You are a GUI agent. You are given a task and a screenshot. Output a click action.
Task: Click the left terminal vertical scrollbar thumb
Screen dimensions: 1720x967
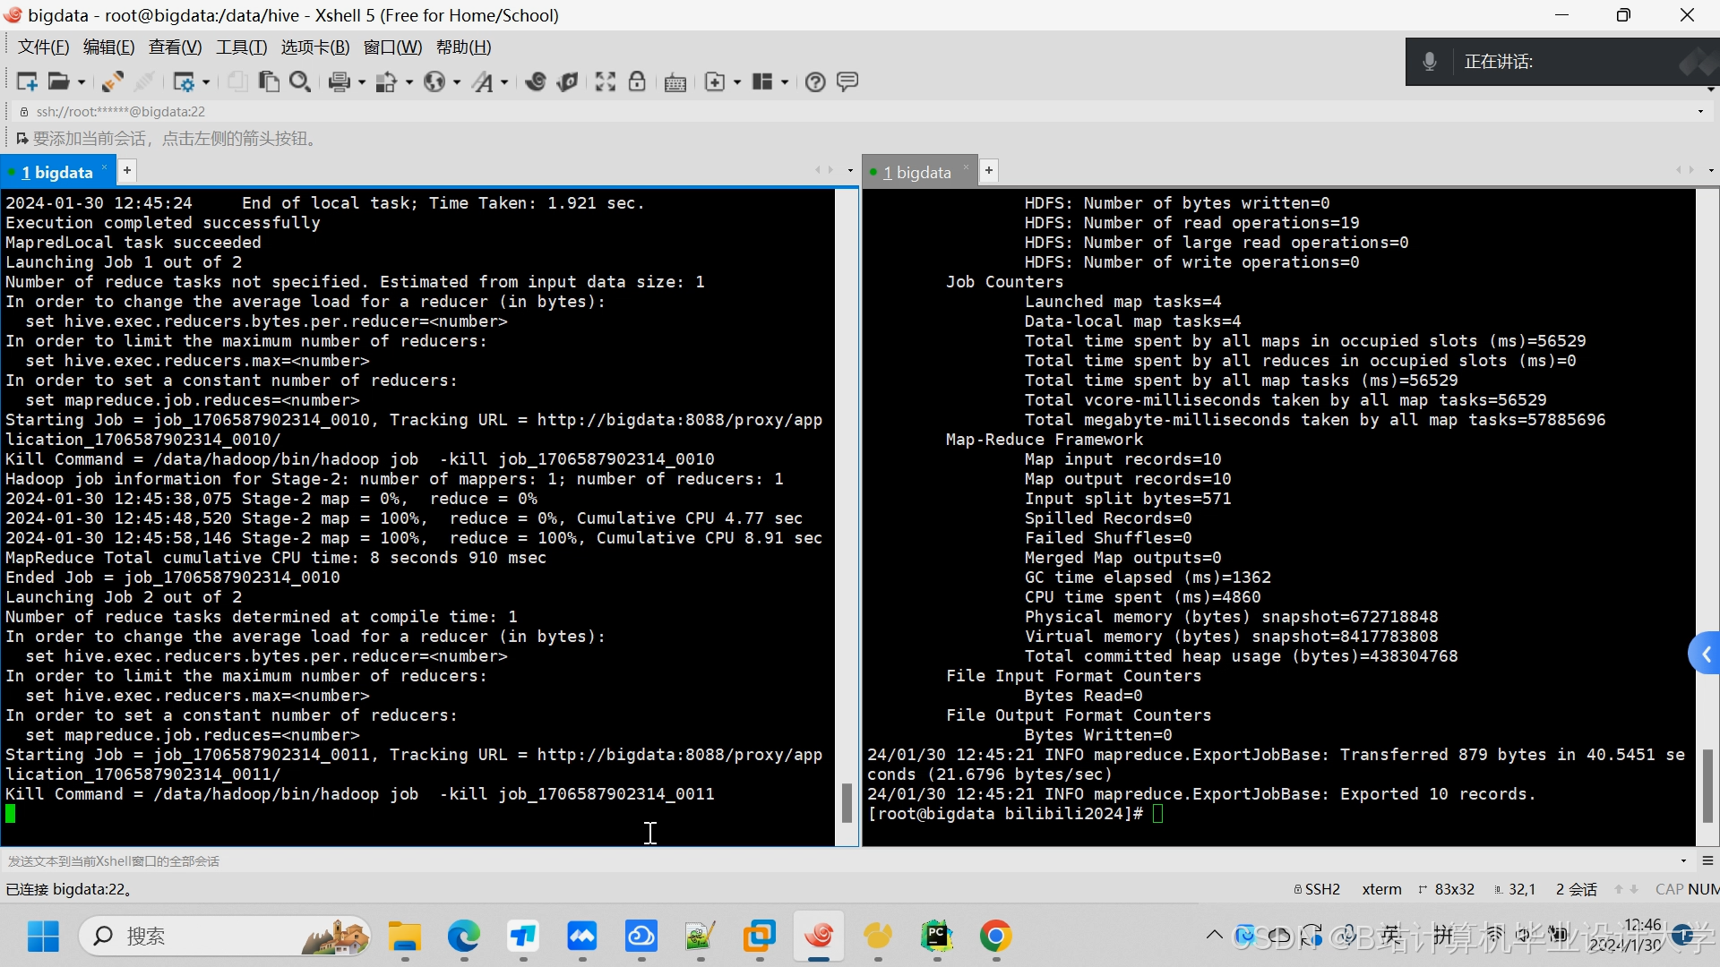click(847, 802)
